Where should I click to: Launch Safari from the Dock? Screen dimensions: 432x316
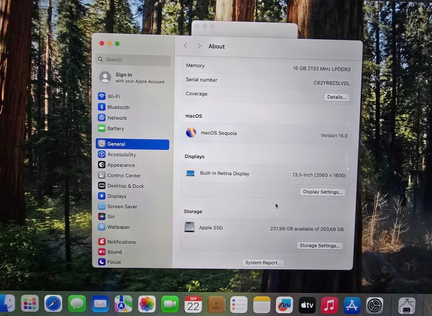point(53,303)
